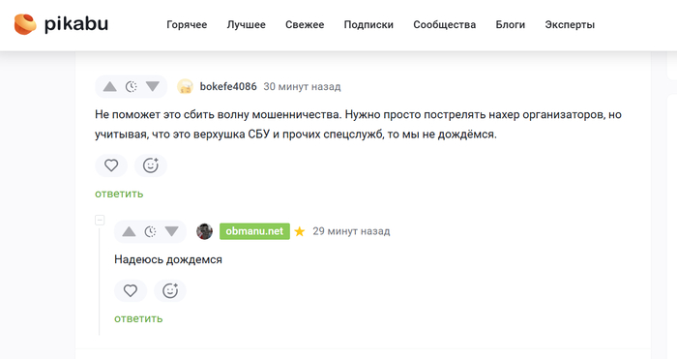This screenshot has height=359, width=677.
Task: Open obmanu.net's avatar profile picture
Action: [204, 231]
